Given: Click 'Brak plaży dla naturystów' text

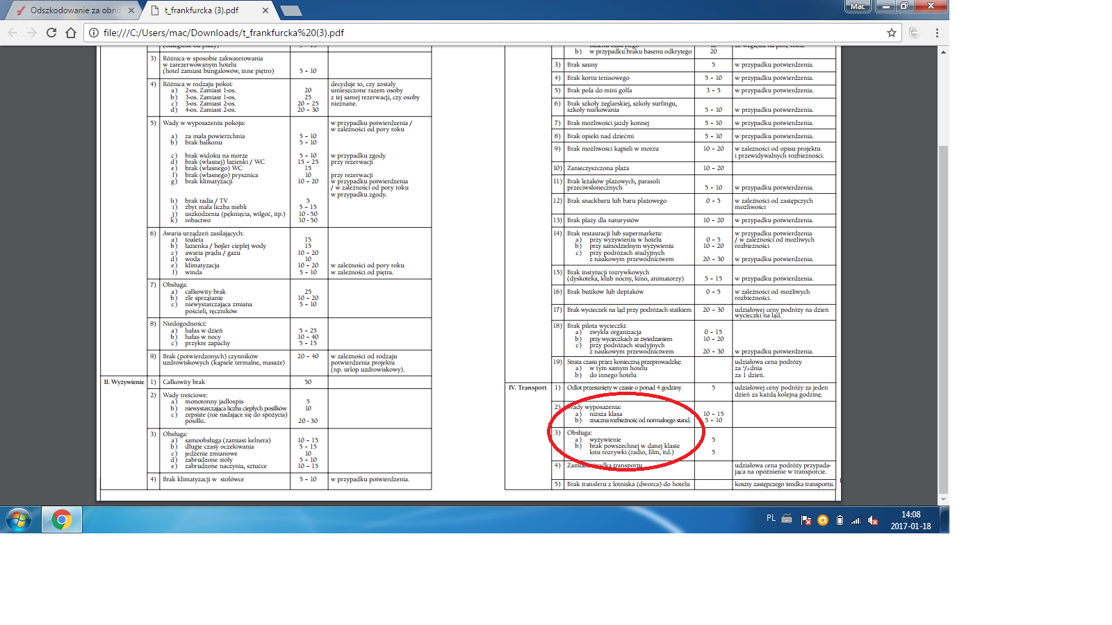Looking at the screenshot, I should (603, 220).
